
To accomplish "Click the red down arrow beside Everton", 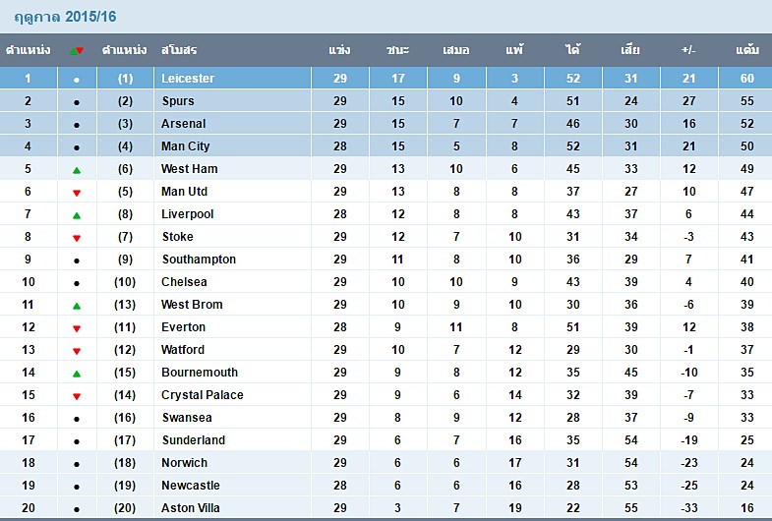I will [x=77, y=328].
